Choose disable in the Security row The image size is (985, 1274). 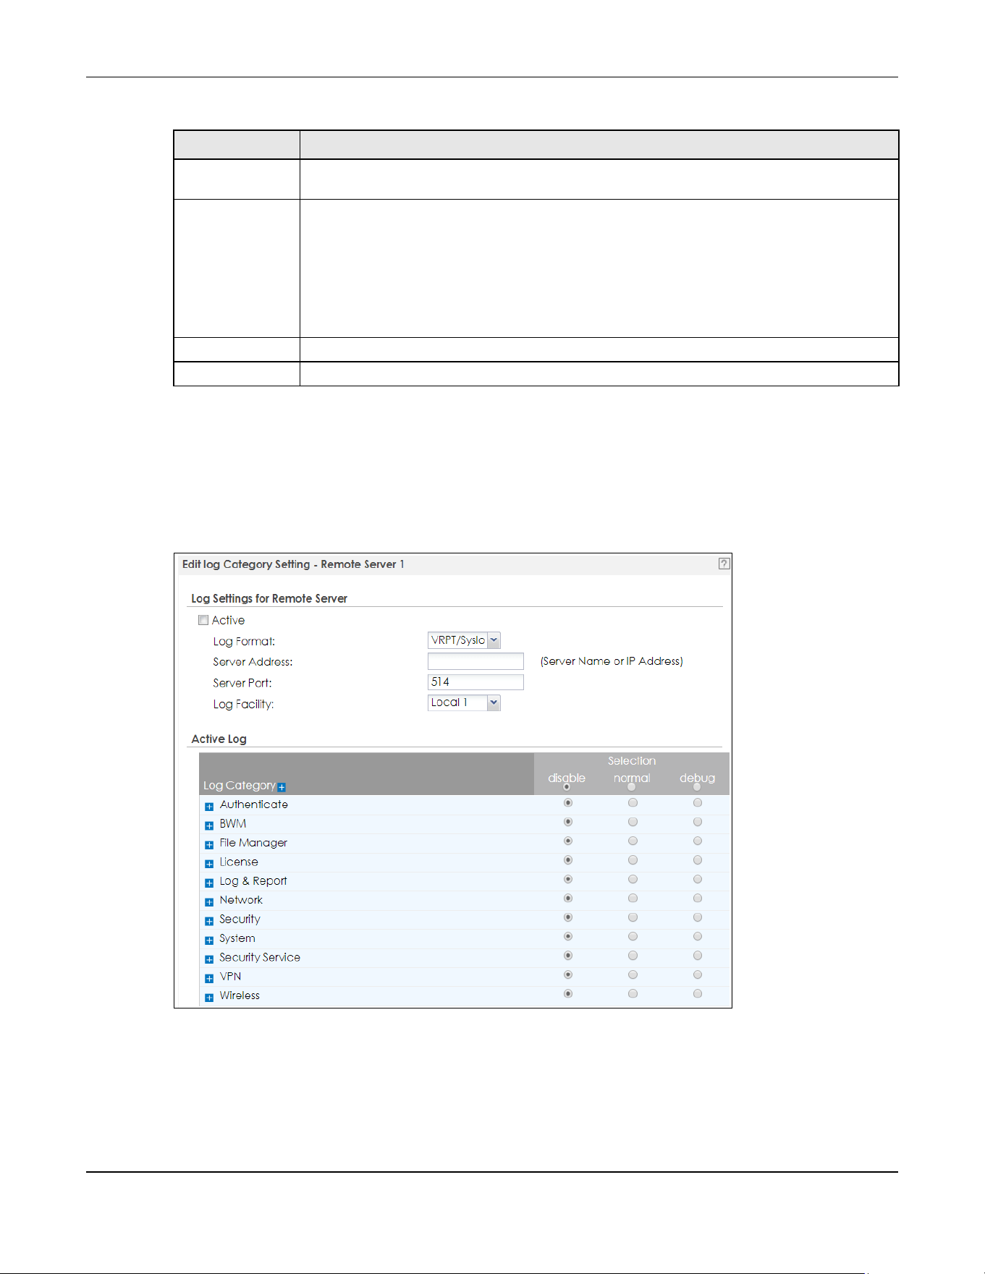click(568, 917)
